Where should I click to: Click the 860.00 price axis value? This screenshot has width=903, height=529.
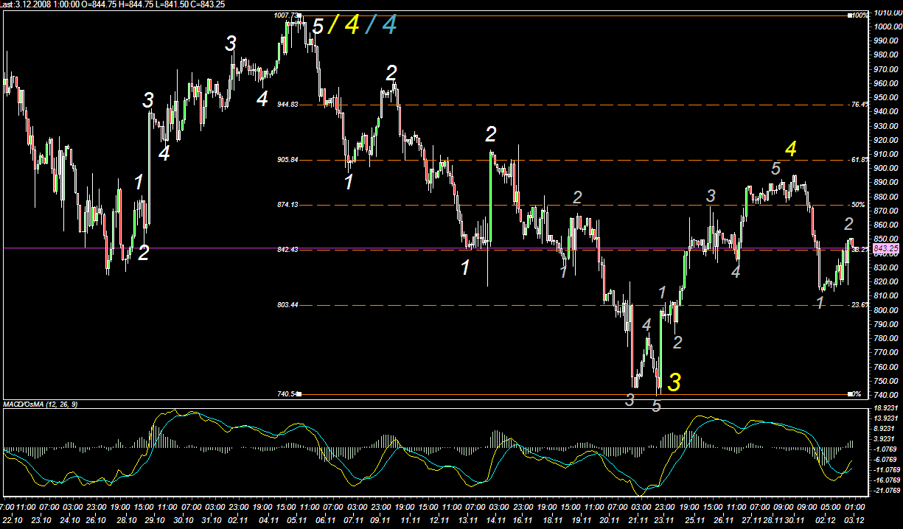[x=887, y=225]
